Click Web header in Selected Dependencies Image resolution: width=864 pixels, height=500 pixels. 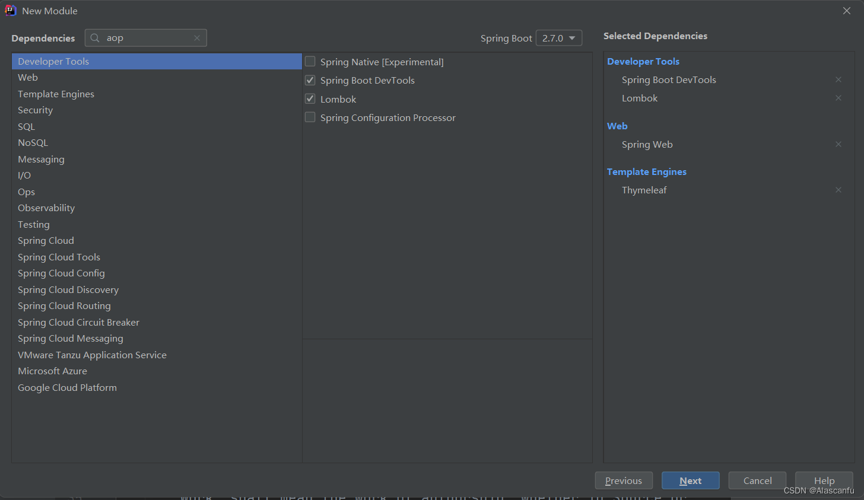pos(617,126)
